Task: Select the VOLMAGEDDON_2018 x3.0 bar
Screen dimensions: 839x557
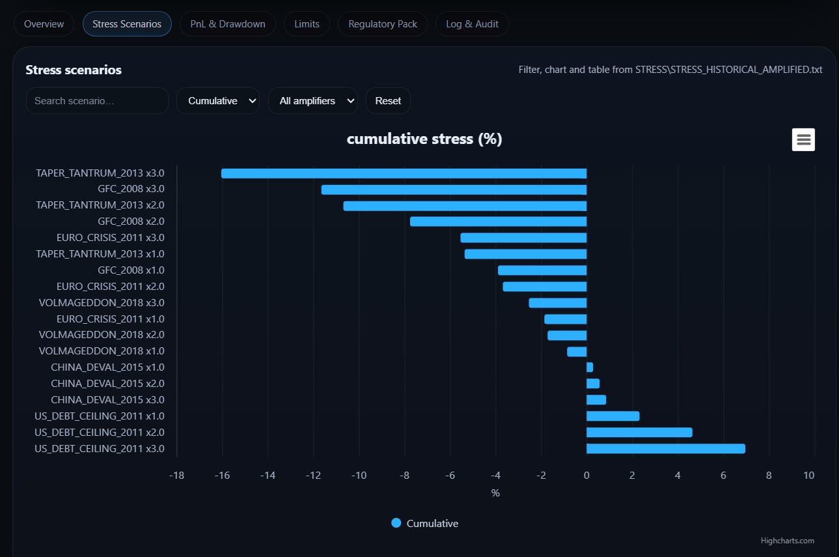Action: click(x=558, y=303)
